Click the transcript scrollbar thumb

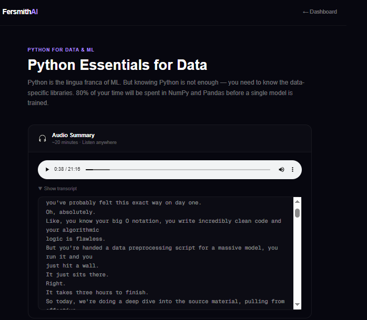[297, 213]
